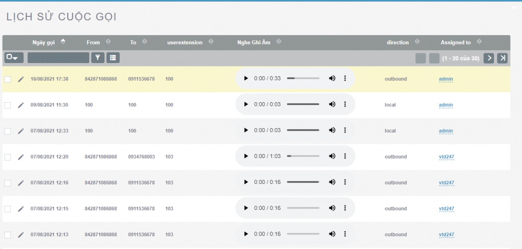
Task: Edit the 16/08/2021 17:38 call record
Action: click(x=21, y=79)
